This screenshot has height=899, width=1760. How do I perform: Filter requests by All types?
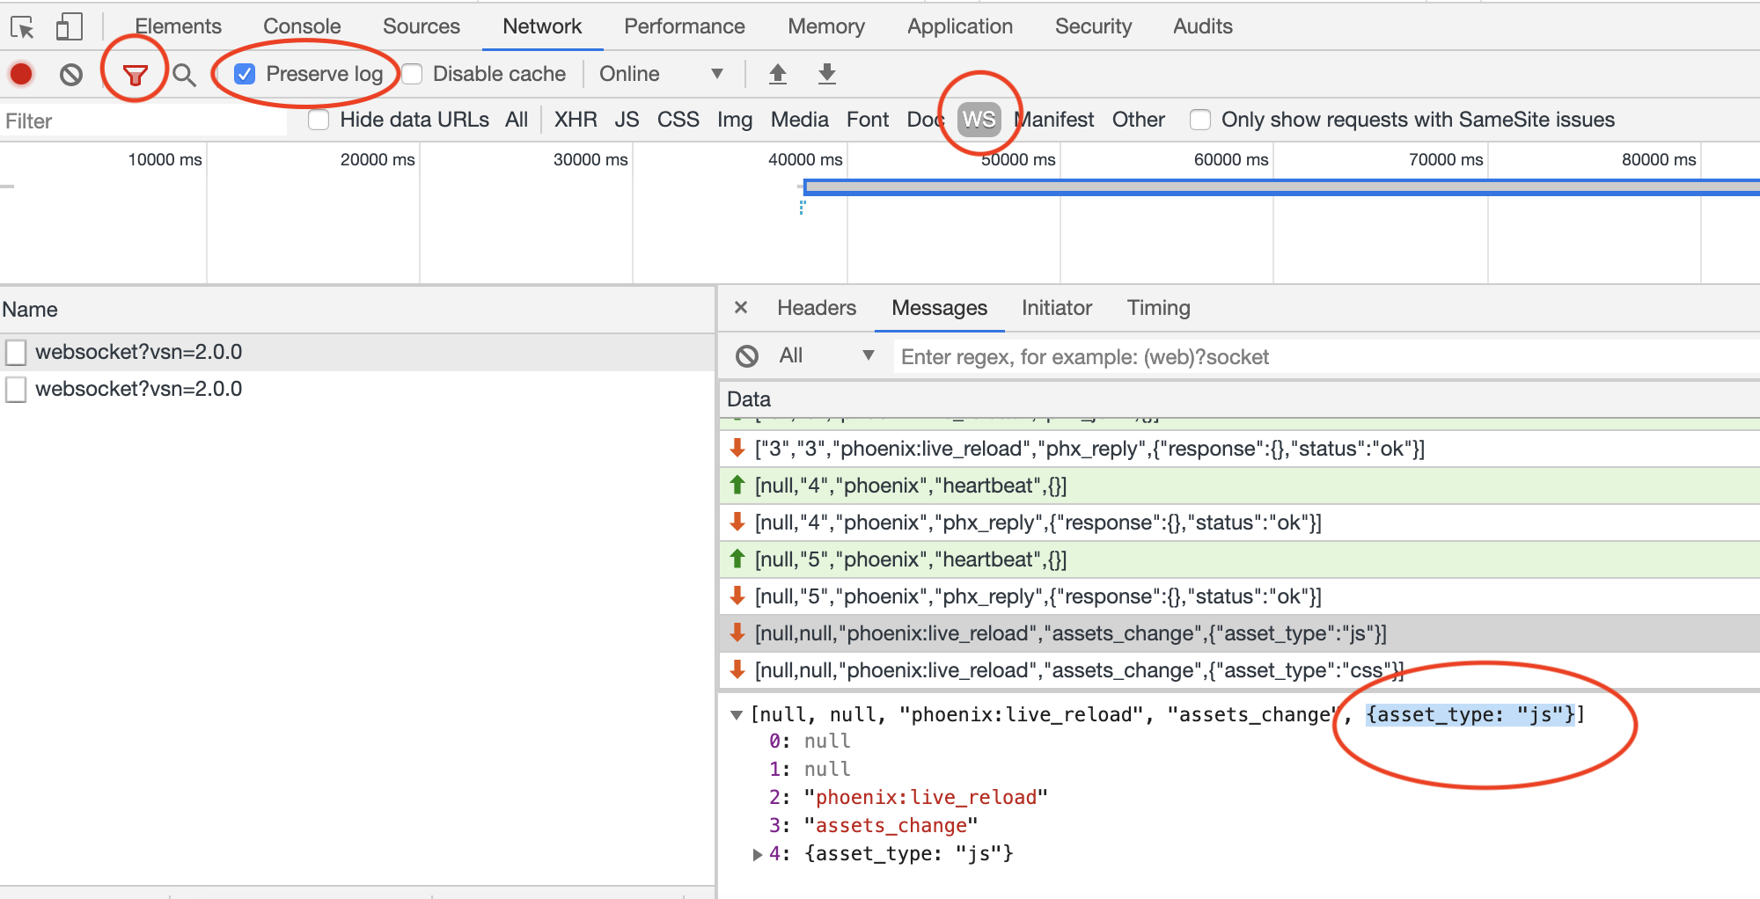click(x=517, y=120)
